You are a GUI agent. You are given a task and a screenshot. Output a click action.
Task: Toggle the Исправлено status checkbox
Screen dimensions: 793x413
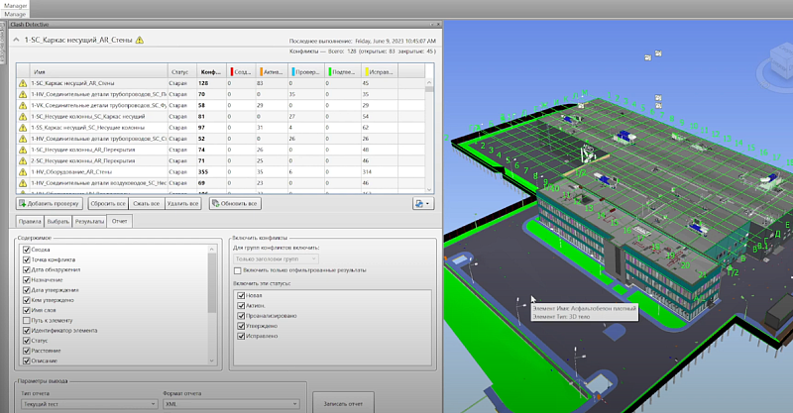(x=242, y=336)
